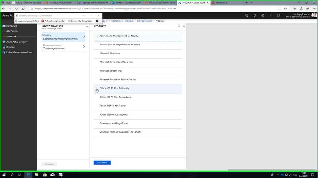
Task: Select Minecraft Education Edition Faculty
Action: [x=138, y=80]
